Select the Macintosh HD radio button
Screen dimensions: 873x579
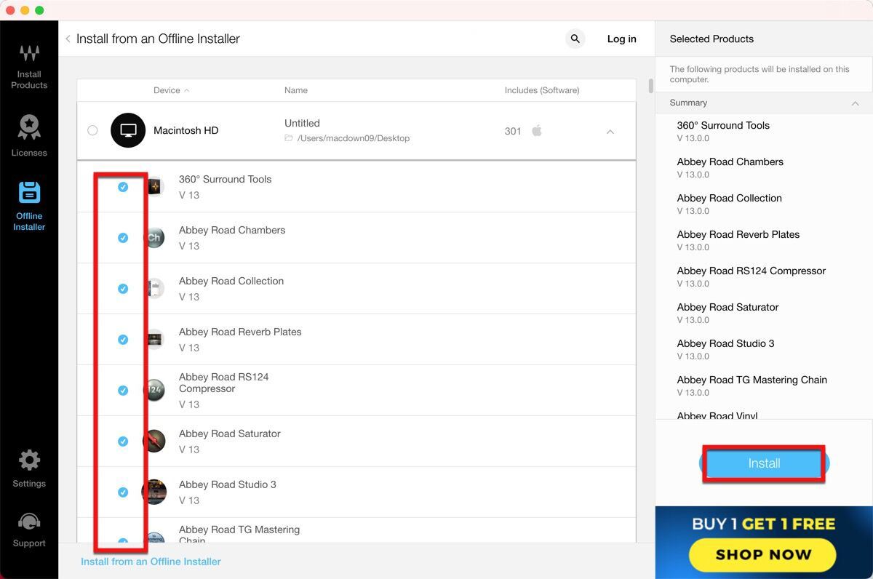pyautogui.click(x=92, y=131)
